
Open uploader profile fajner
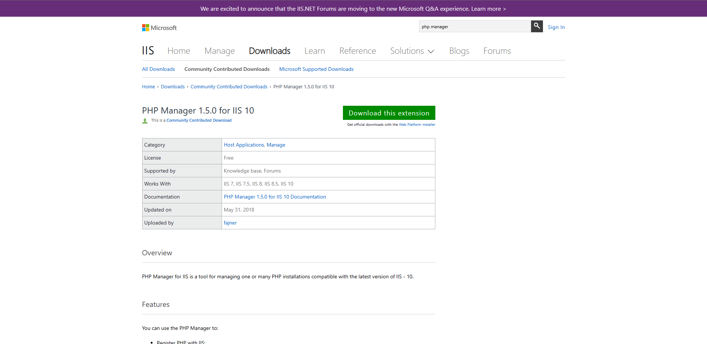(230, 223)
